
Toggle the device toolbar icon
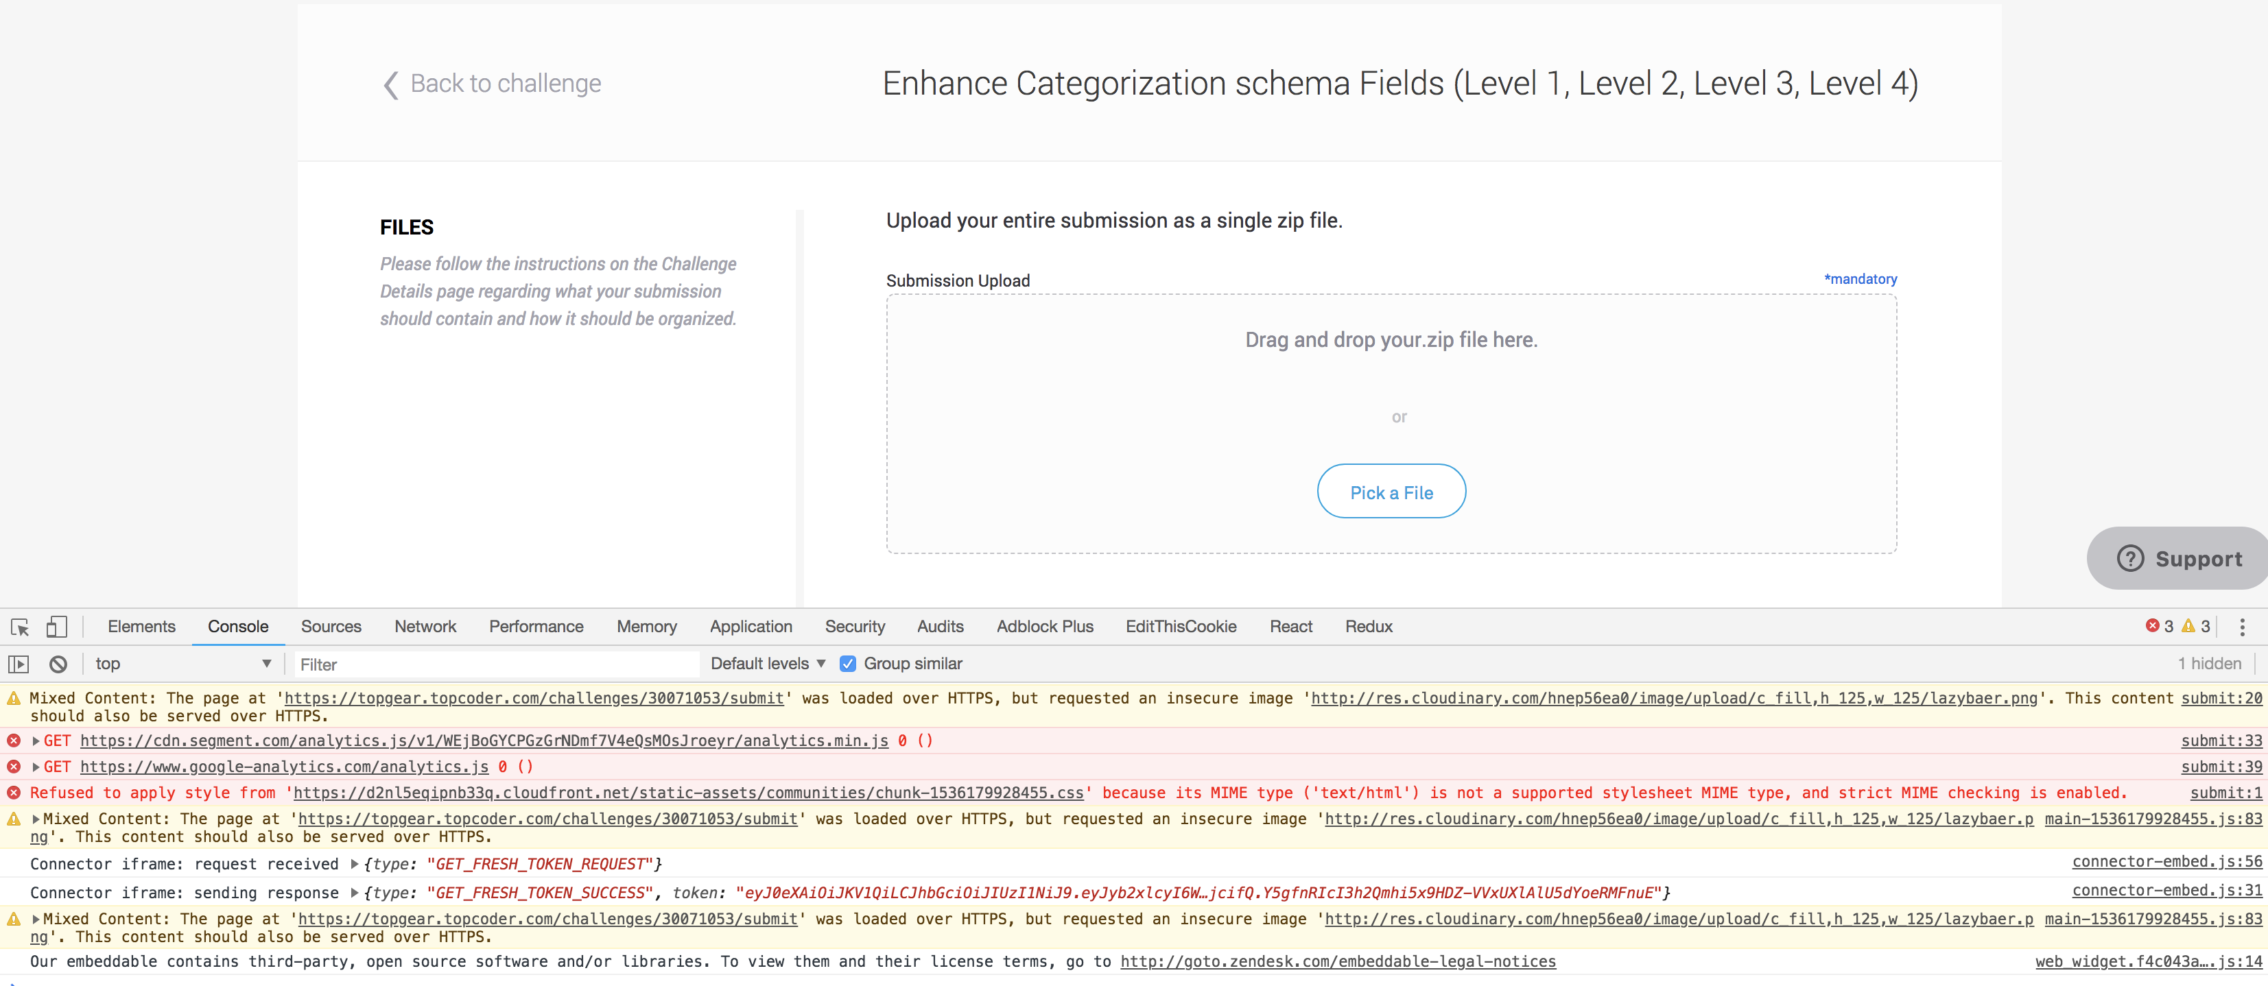pyautogui.click(x=56, y=627)
